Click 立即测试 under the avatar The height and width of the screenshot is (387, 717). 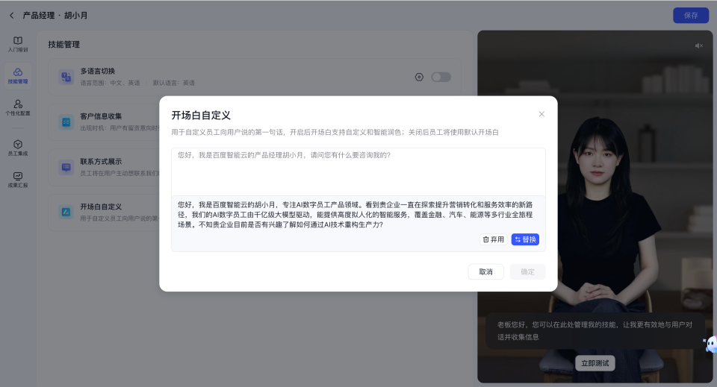pyautogui.click(x=595, y=364)
